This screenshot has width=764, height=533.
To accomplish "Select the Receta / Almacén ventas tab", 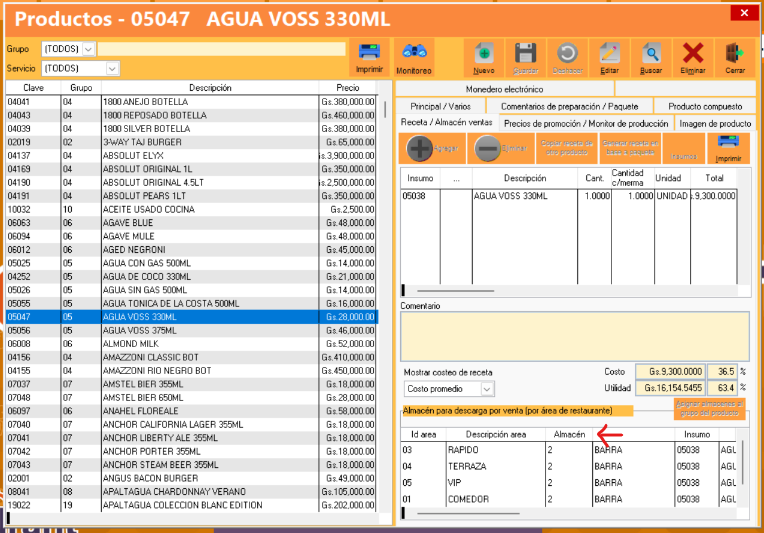I will 447,122.
